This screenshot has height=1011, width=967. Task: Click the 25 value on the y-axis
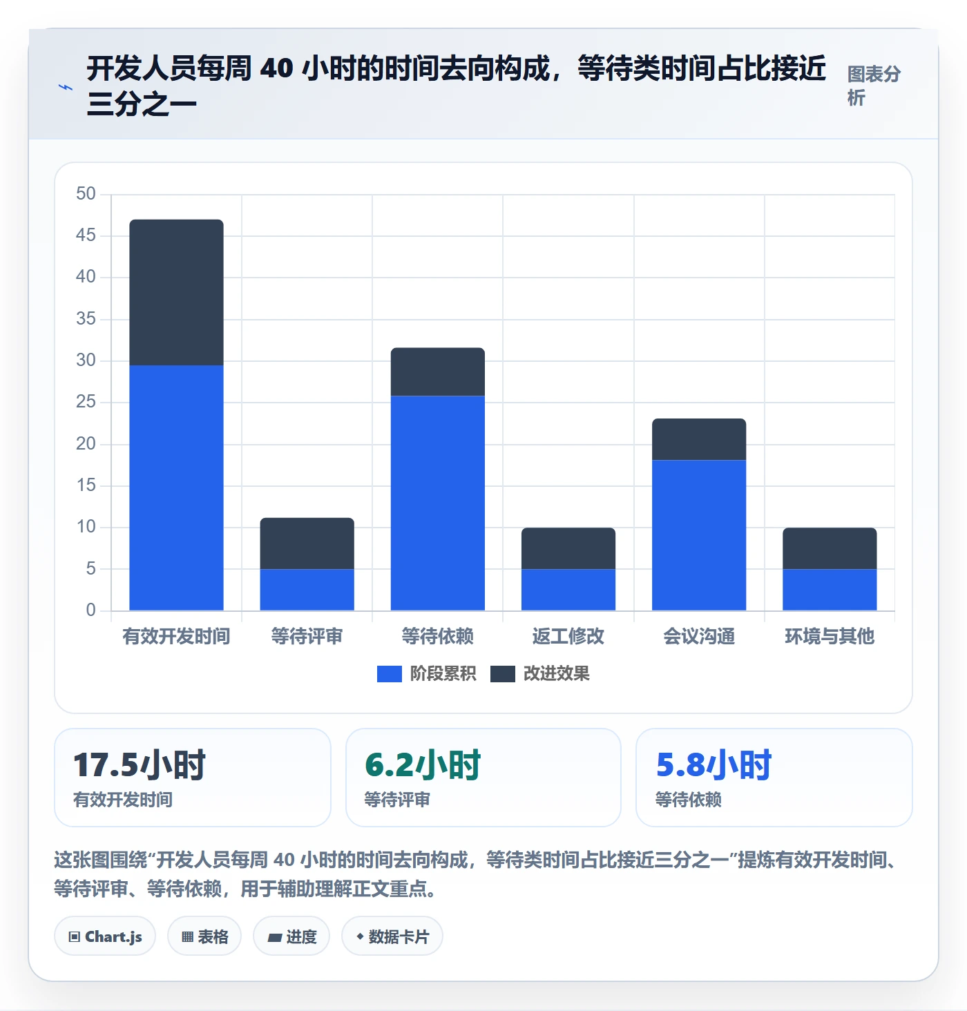pos(86,402)
